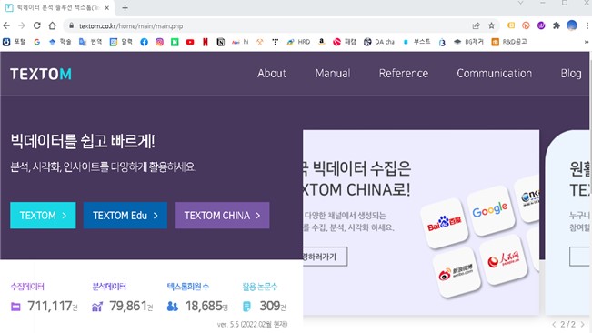
Task: Open the Instagram bookmark
Action: pos(159,42)
